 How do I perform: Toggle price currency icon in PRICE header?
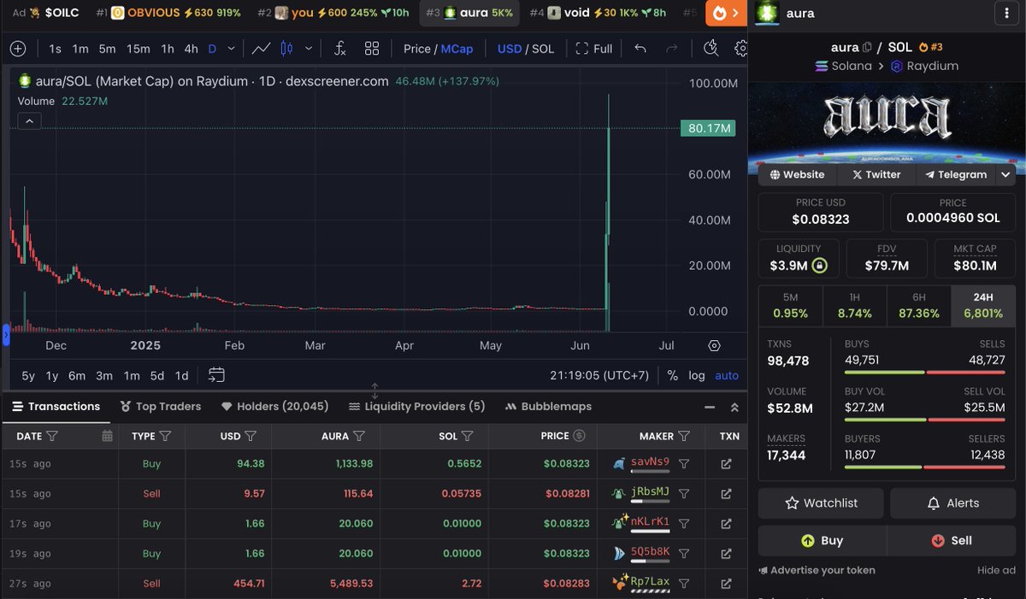point(579,436)
